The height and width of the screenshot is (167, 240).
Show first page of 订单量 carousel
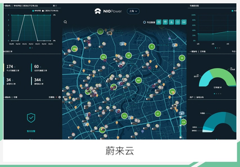pyautogui.click(x=214, y=94)
